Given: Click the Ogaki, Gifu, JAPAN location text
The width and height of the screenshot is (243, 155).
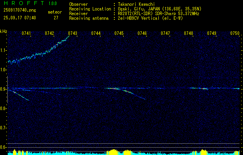Looking at the screenshot, I should pos(160,9).
